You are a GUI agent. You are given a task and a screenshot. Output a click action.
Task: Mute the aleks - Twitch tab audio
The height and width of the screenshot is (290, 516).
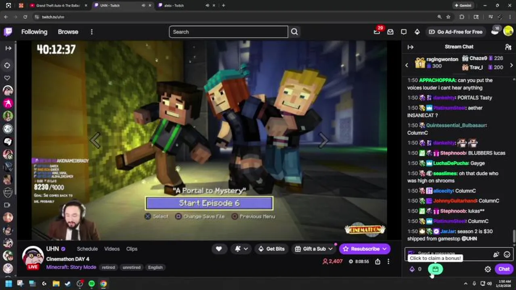(207, 6)
